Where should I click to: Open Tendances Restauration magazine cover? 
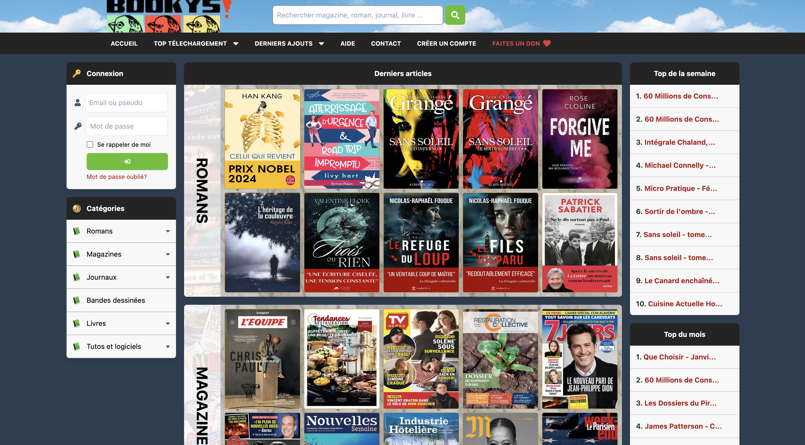[341, 359]
